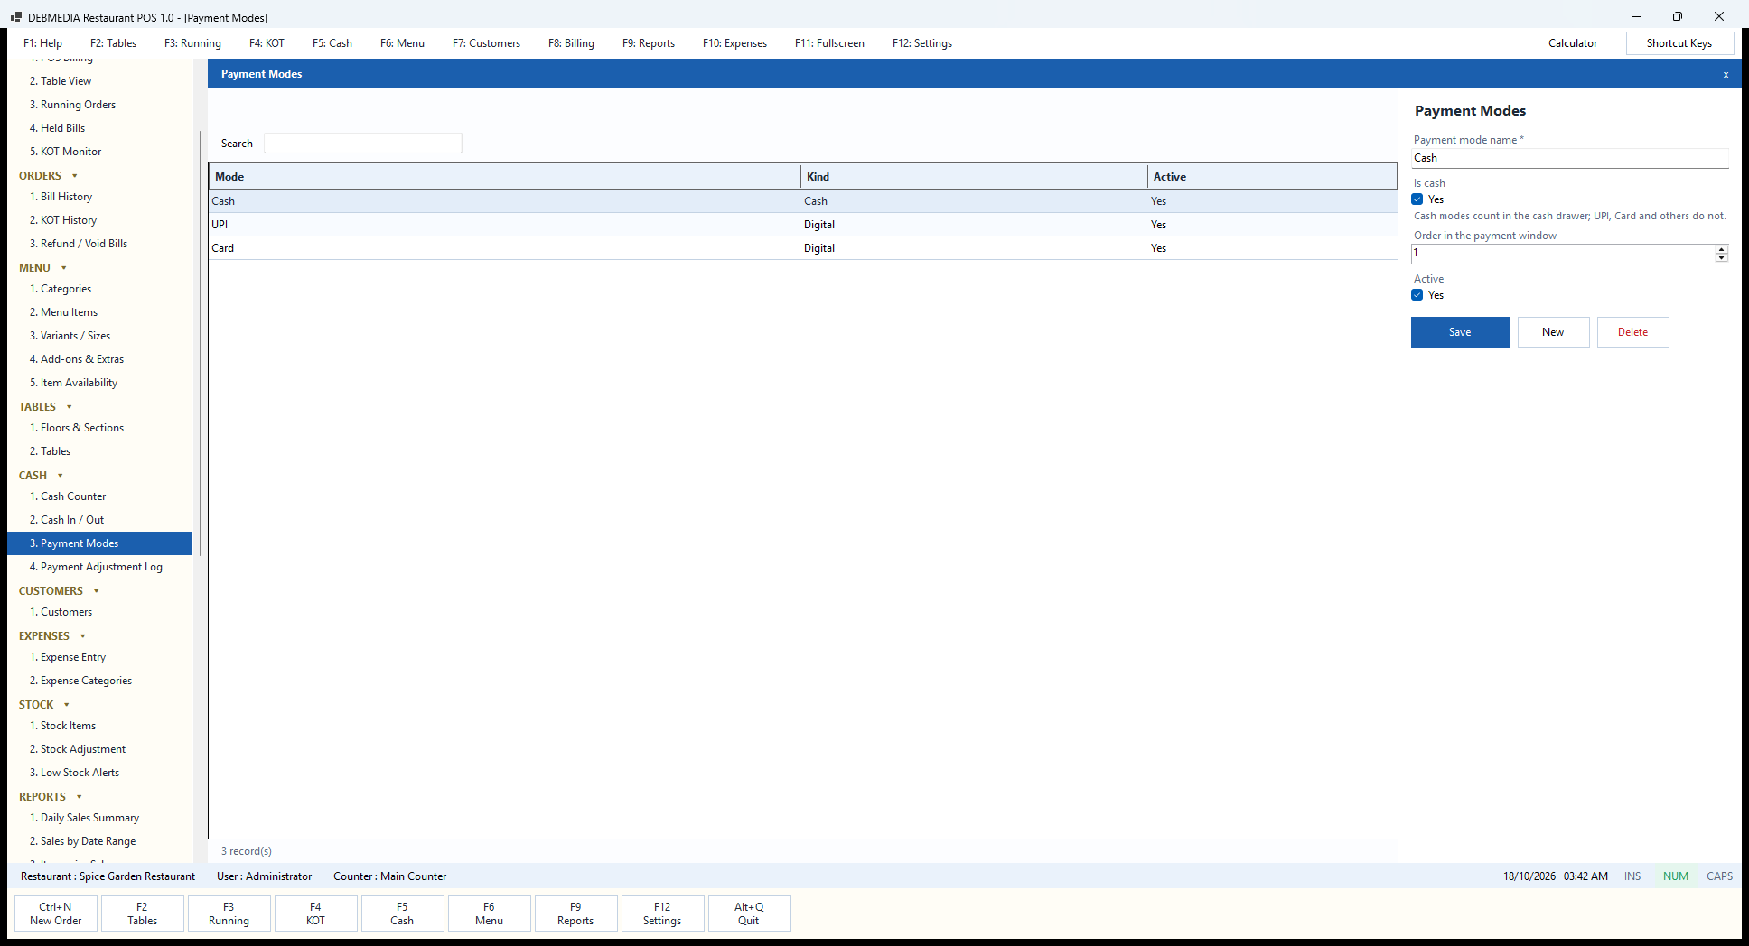Click the red Delete button
Image resolution: width=1749 pixels, height=946 pixels.
click(1632, 332)
